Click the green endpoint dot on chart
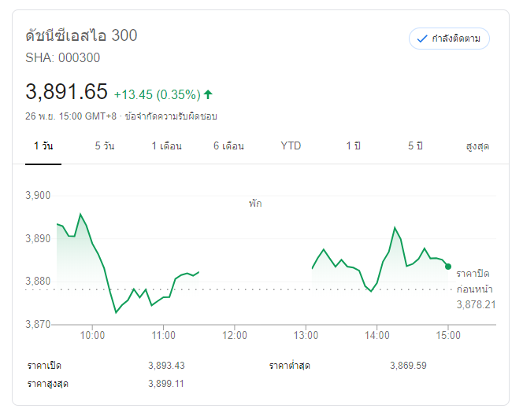This screenshot has width=523, height=416. click(x=448, y=267)
